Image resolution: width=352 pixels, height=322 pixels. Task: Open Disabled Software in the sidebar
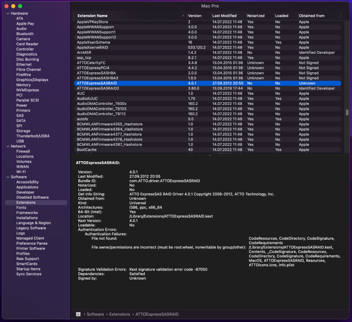click(32, 197)
